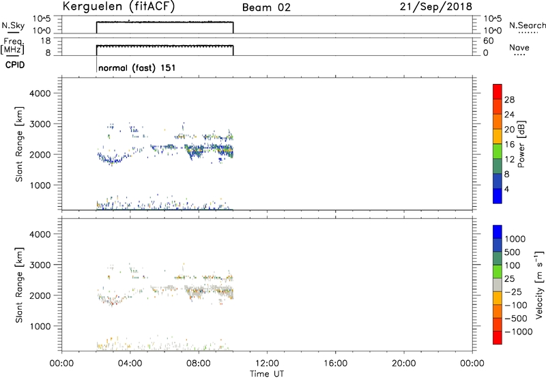Click the '4000' tick of the power panel
Screen dimensions: 546x378
tap(40, 93)
